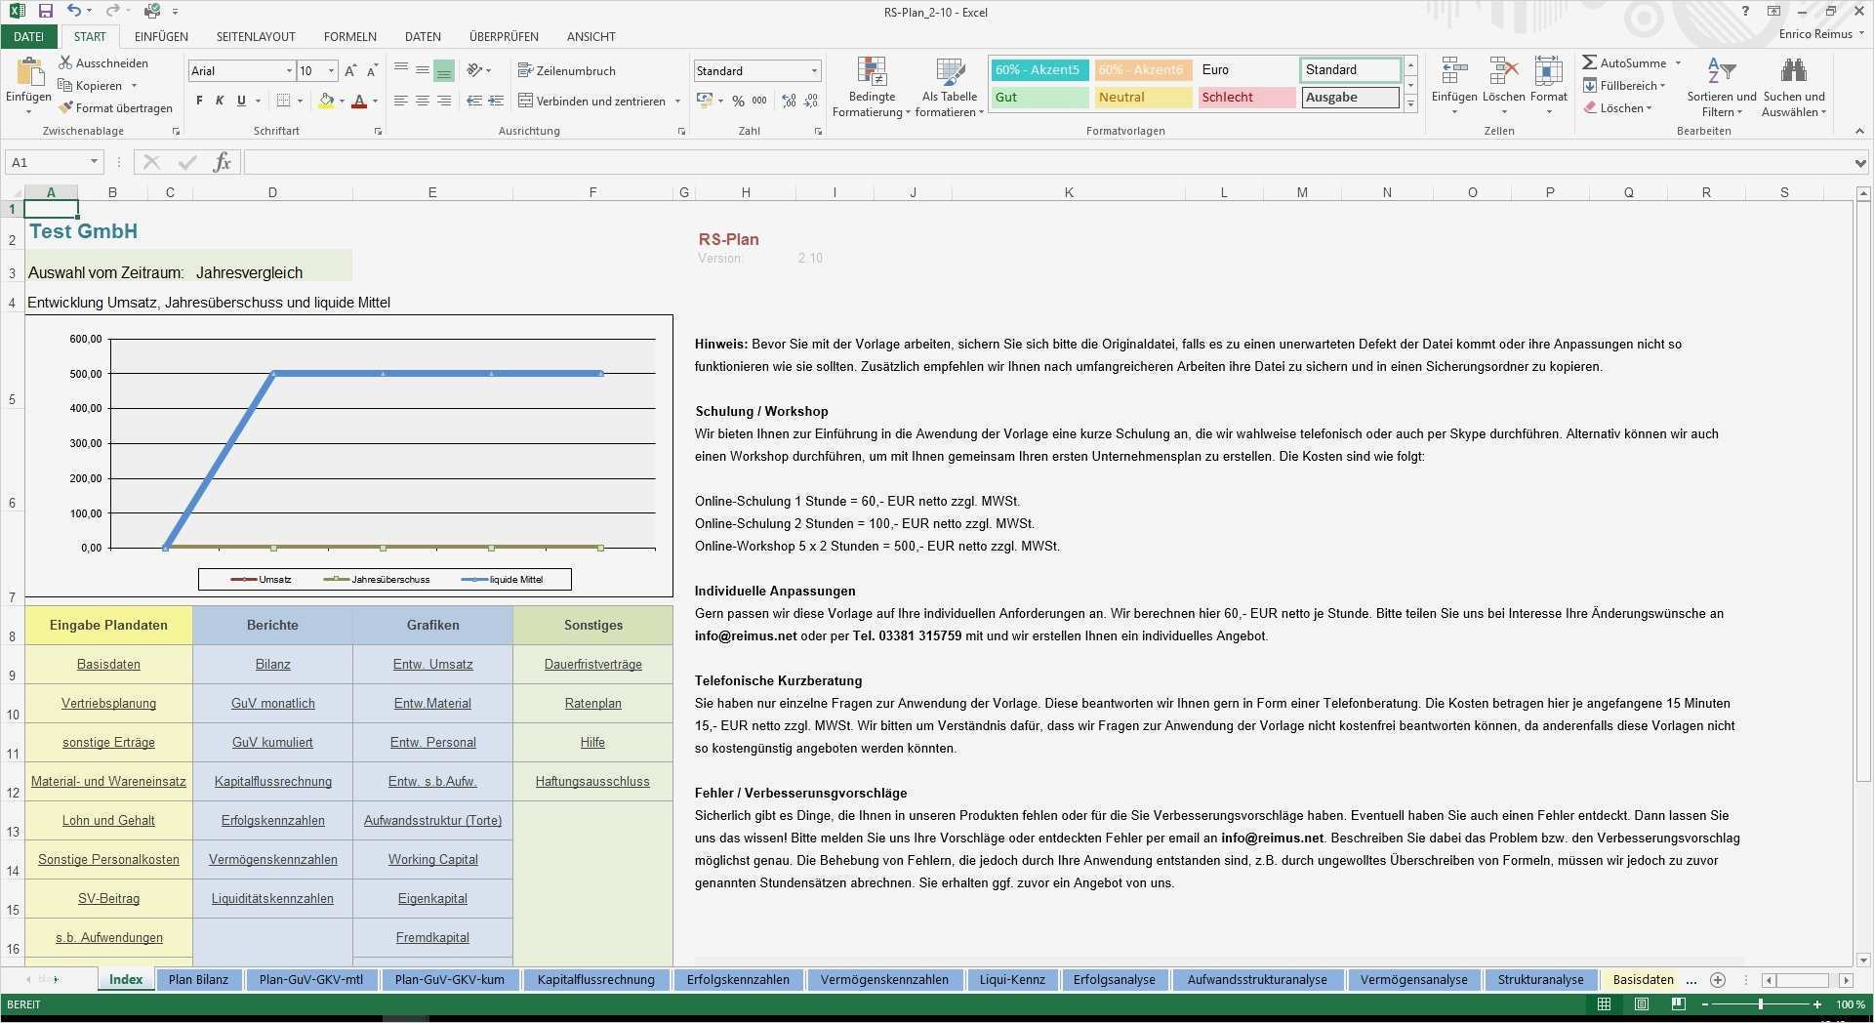The image size is (1874, 1023).
Task: Select Format übertragen brush
Action: point(115,107)
